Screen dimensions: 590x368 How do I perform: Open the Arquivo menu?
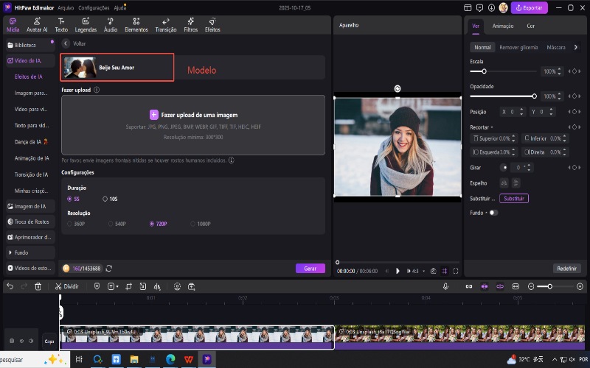[66, 7]
